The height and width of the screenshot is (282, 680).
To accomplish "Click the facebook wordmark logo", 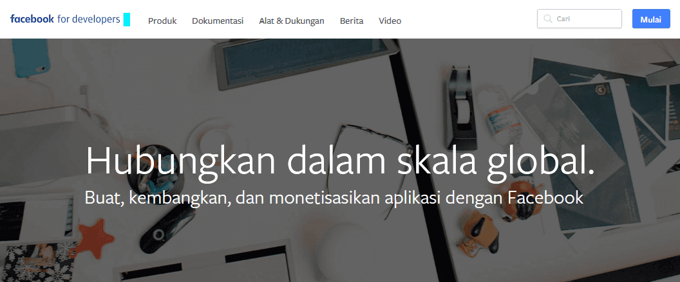I will click(x=32, y=19).
